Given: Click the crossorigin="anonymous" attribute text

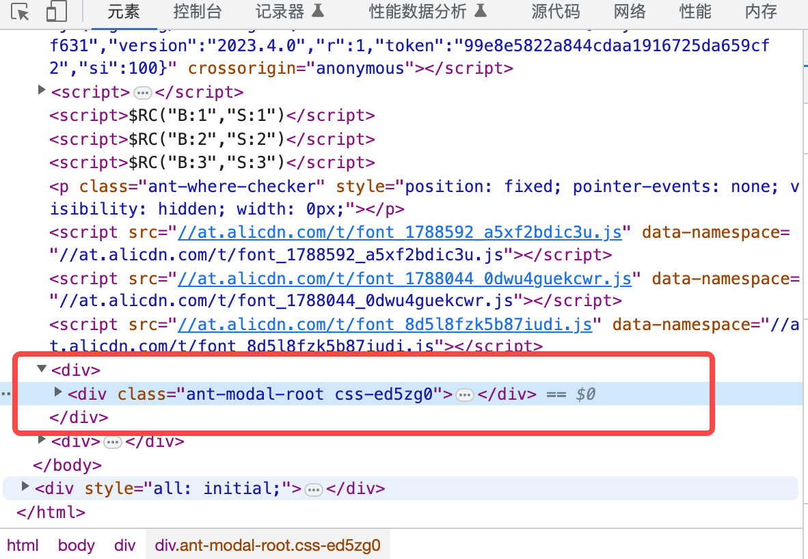Looking at the screenshot, I should [x=301, y=68].
